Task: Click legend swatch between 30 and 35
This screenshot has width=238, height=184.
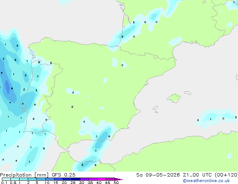Action: (84, 179)
